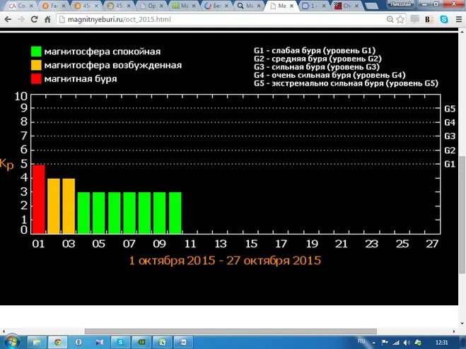
Task: Click the scroll right arrow
Action: click(454, 331)
